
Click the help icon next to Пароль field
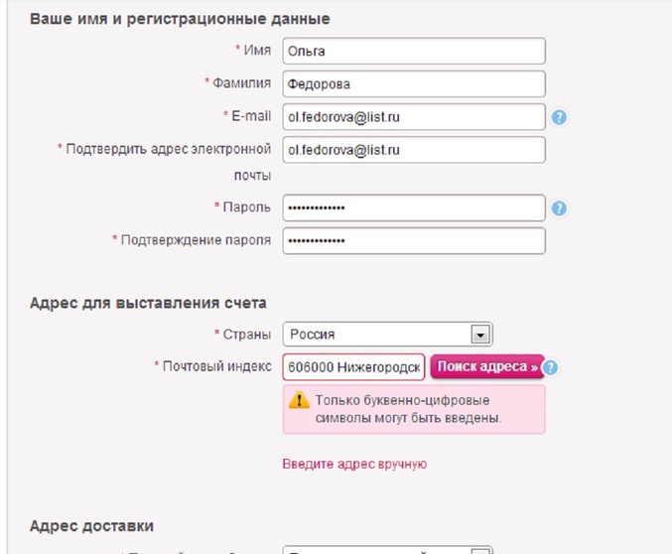tap(559, 208)
